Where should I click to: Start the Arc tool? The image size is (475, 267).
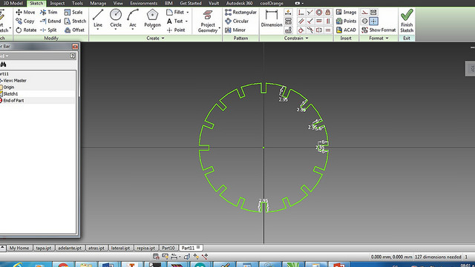(x=133, y=19)
